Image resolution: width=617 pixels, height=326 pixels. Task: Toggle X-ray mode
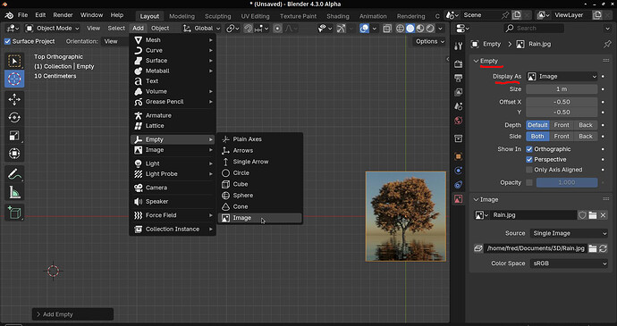coord(387,29)
